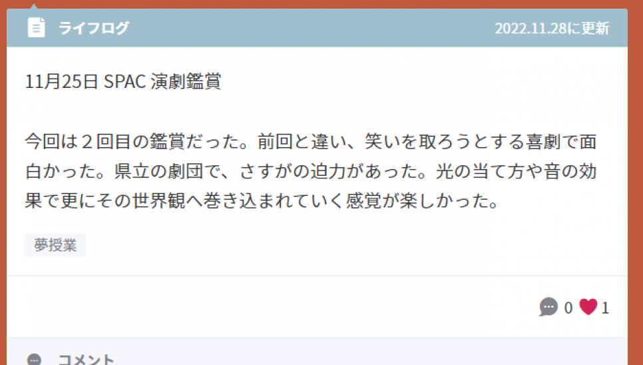This screenshot has width=643, height=365.
Task: Click the text line starting 今回は2回目の鑑賞
Action: pos(311,141)
